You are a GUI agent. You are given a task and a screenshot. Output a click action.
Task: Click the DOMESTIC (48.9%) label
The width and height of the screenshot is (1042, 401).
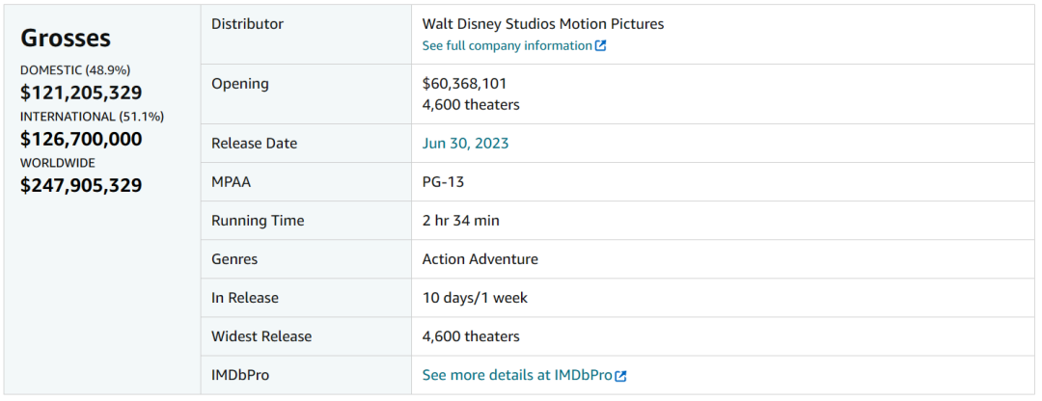[75, 70]
